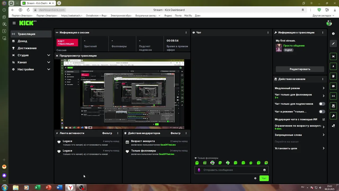
Task: Open the emoji picker in chat input
Action: [264, 170]
